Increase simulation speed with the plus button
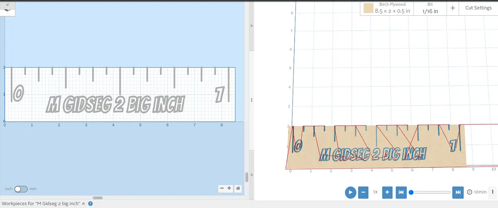The width and height of the screenshot is (498, 208). point(387,192)
